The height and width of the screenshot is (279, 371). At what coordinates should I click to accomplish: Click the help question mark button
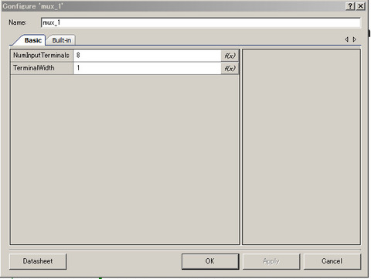point(350,6)
